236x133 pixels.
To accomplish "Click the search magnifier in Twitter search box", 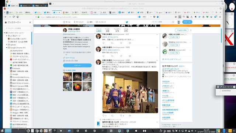I will (x=173, y=22).
